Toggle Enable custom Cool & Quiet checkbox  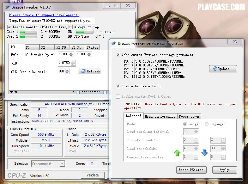coord(118,96)
